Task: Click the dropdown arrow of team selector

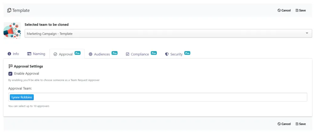Action: 307,33
